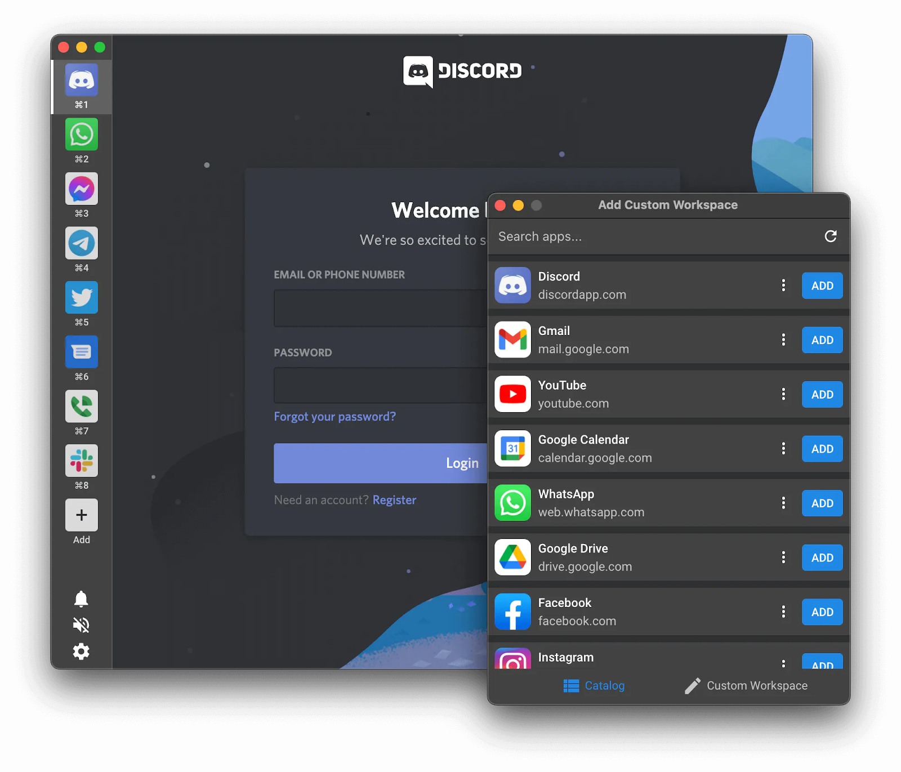This screenshot has height=772, width=901.
Task: Click the refresh icon beside Search apps
Action: [x=831, y=236]
